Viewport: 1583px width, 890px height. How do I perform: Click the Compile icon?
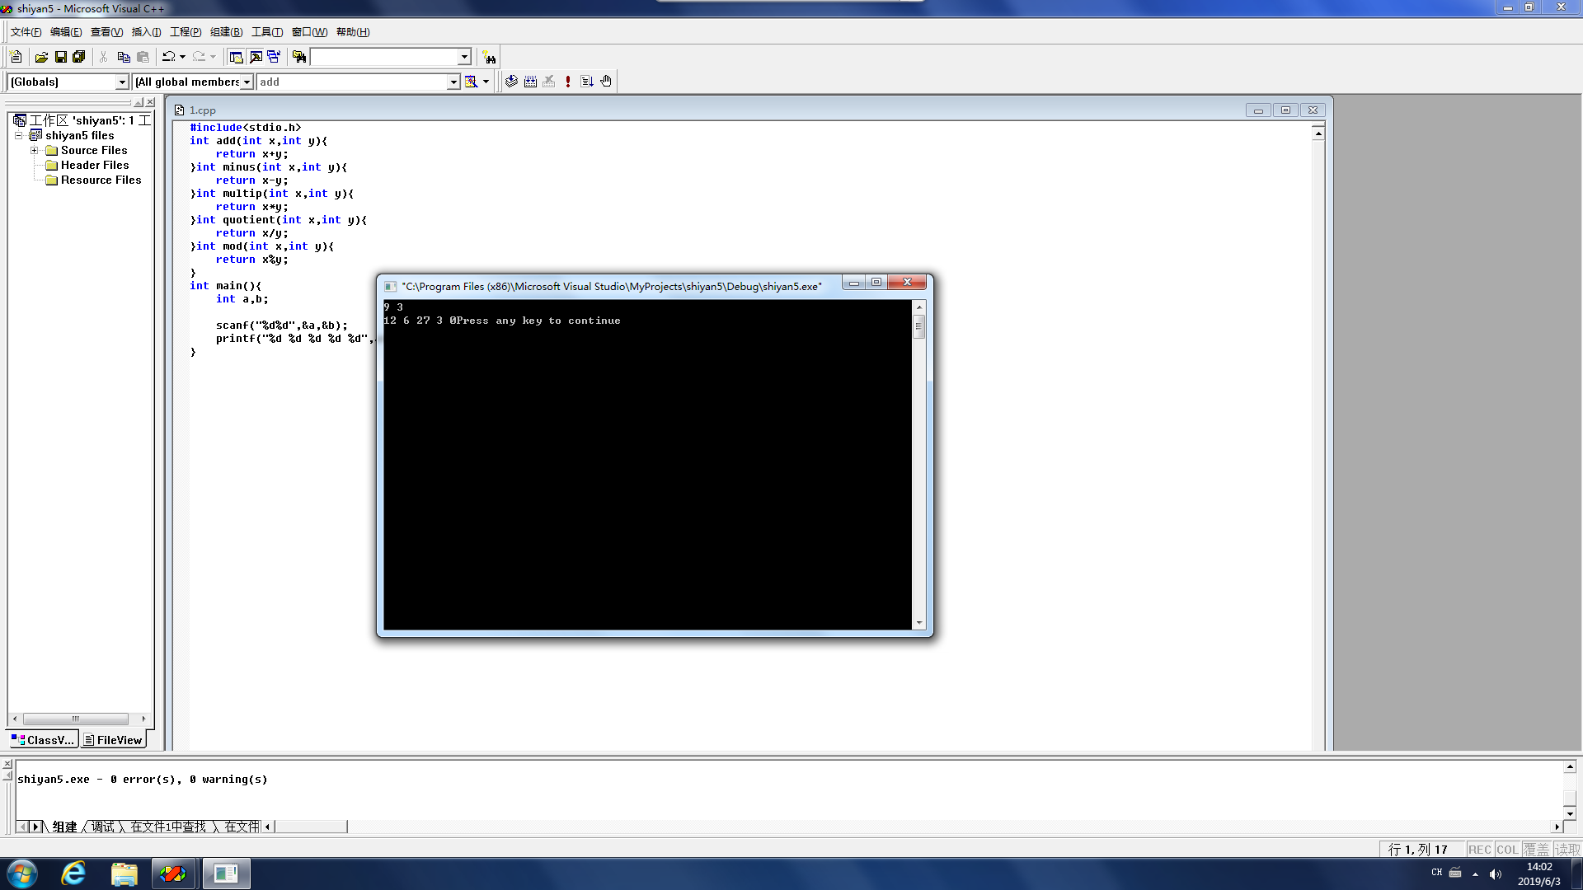pos(511,82)
